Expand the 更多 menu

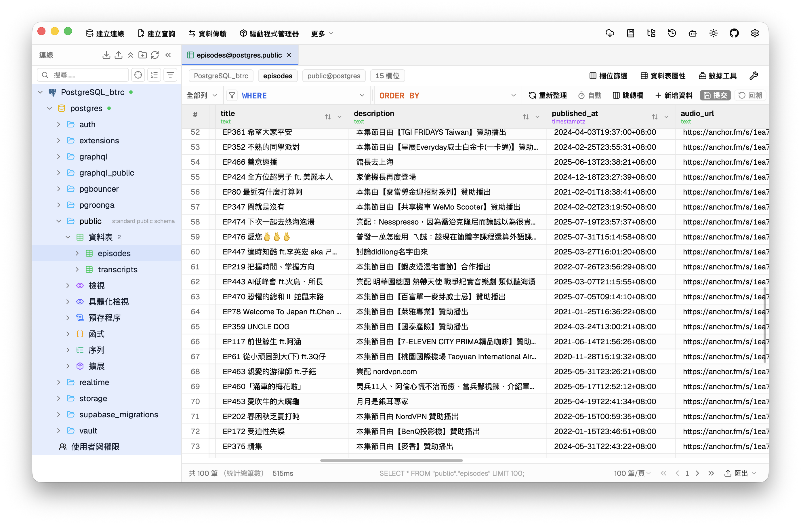[x=322, y=33]
